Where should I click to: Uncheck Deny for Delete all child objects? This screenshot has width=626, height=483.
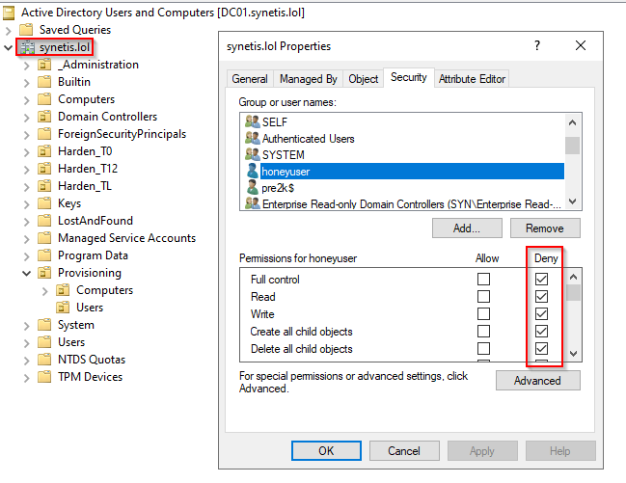point(541,348)
